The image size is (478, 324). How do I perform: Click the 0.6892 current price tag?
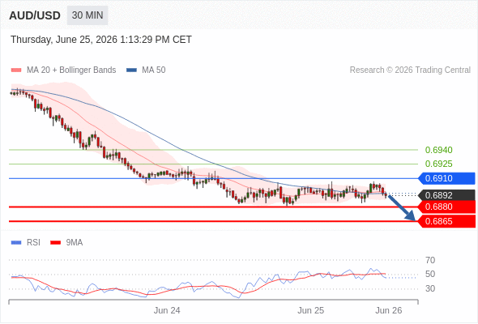[x=446, y=195]
